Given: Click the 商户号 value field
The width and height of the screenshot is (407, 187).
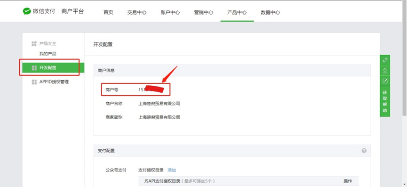Looking at the screenshot, I should (152, 90).
